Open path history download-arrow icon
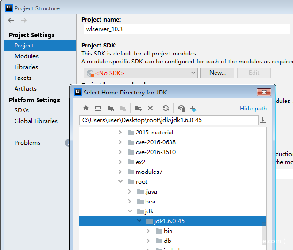Screen dimensions: 293x250 263,120
